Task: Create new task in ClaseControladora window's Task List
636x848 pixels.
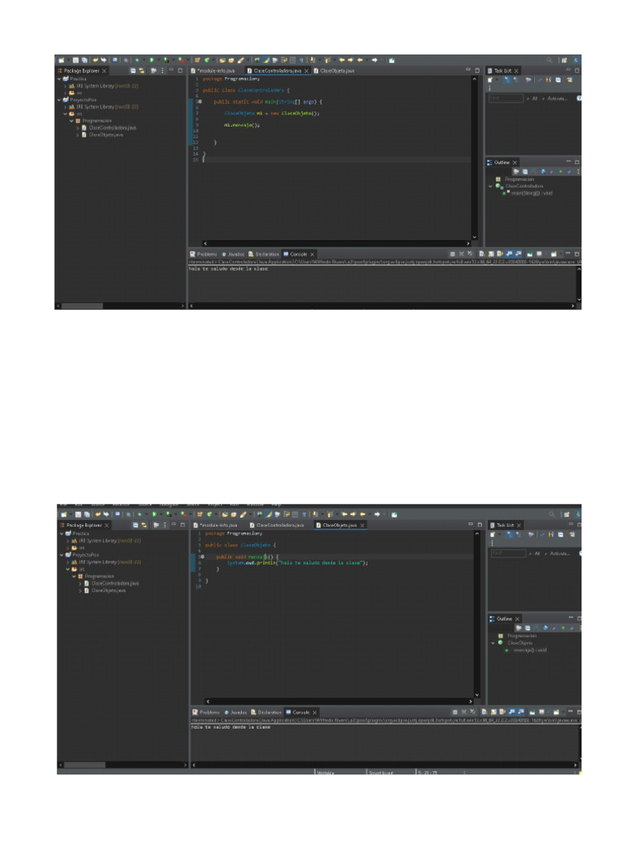Action: (x=490, y=80)
